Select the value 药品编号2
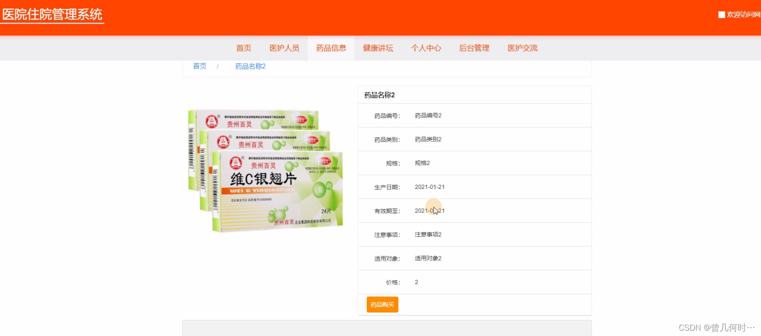Viewport: 761px width, 336px height. [x=428, y=116]
